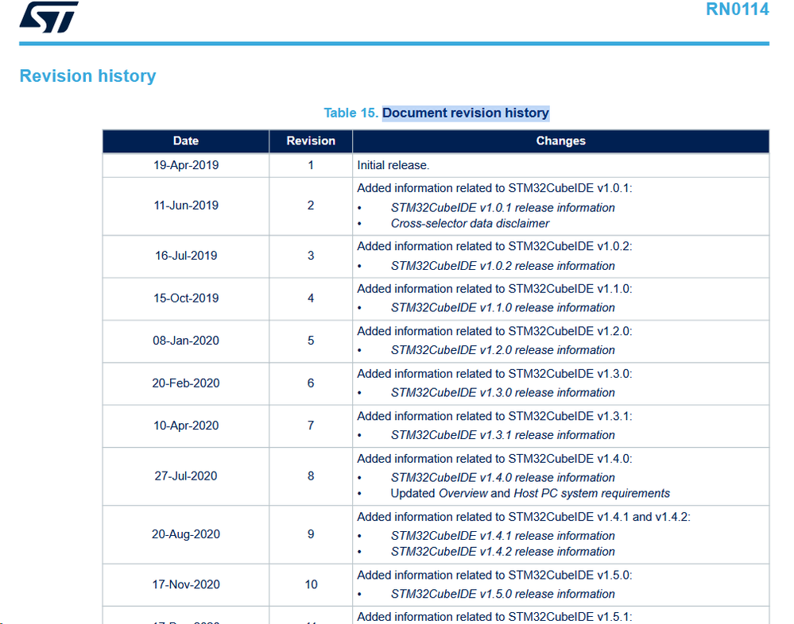This screenshot has width=794, height=624.
Task: Open Host PC system requirements link
Action: tap(591, 494)
